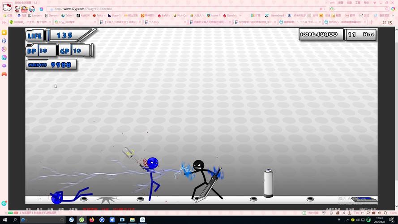Click the 360 search box in toolbar

pos(359,9)
